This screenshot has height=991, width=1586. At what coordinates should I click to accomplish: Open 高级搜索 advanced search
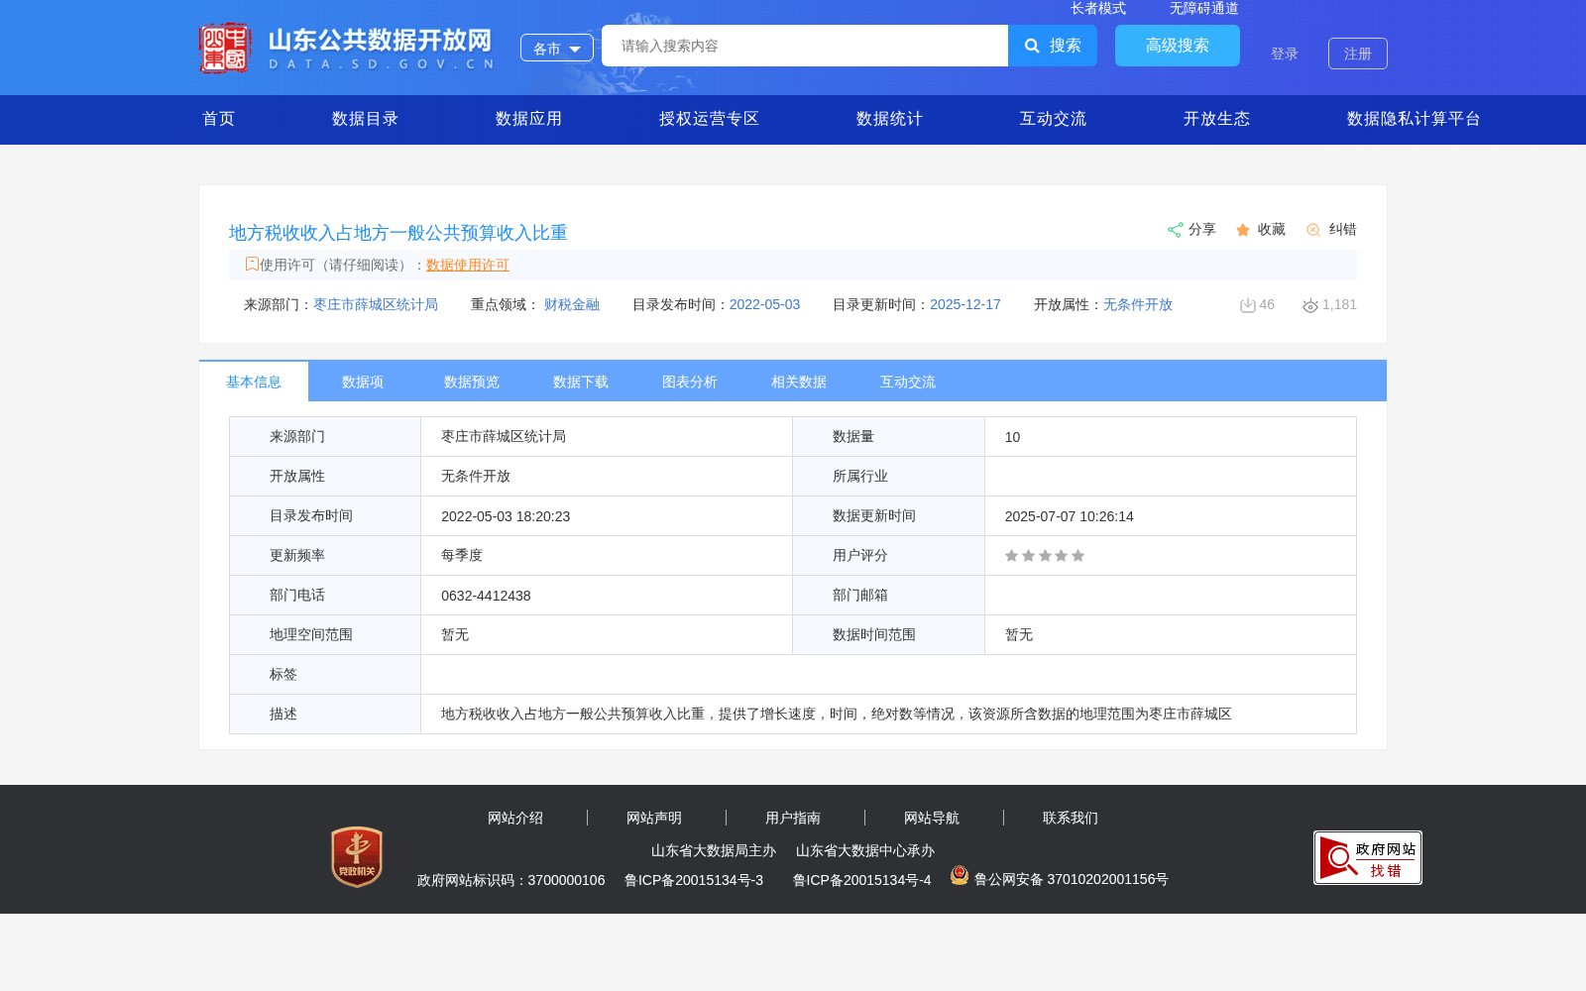[1178, 46]
